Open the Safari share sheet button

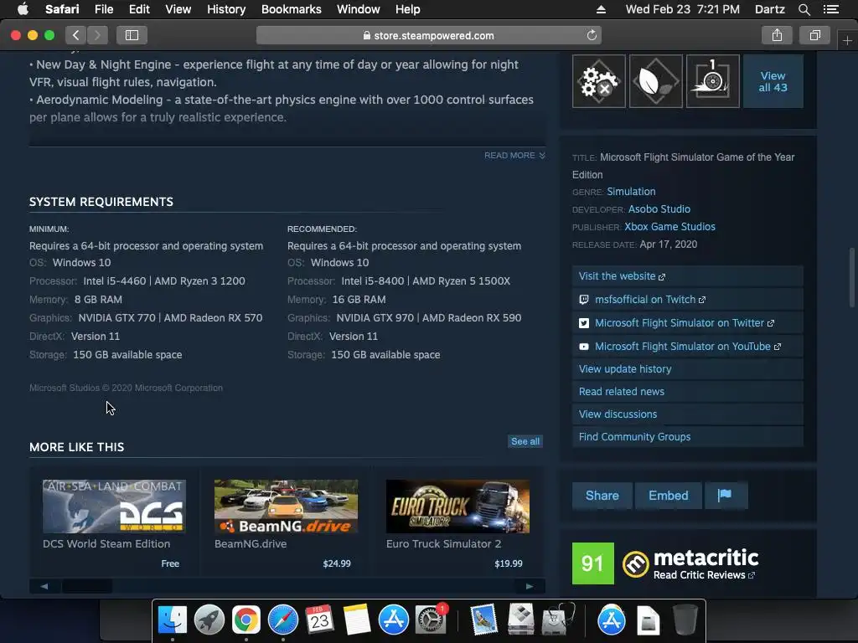777,35
